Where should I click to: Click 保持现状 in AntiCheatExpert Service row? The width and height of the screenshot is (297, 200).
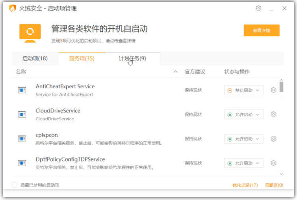(x=193, y=90)
